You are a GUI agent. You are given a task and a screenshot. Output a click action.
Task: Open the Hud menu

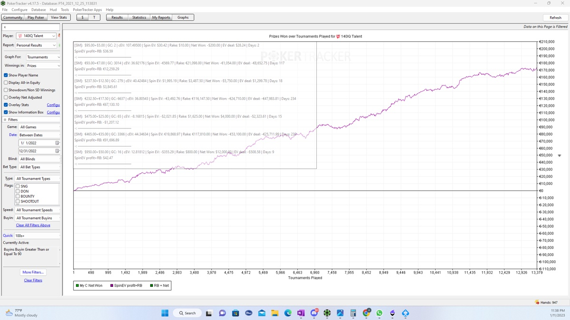click(53, 9)
